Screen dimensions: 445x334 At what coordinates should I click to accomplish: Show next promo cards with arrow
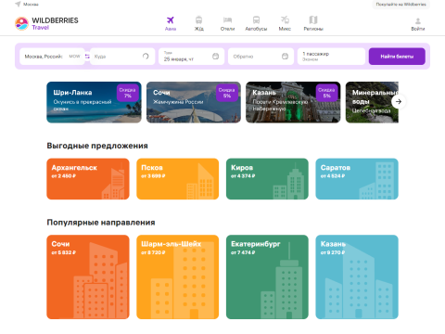coord(399,101)
